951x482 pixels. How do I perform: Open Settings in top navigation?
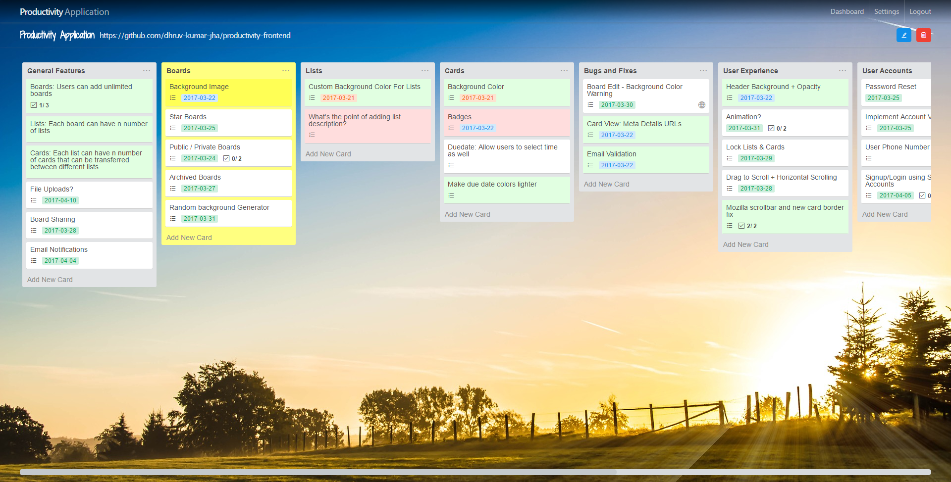(x=887, y=11)
